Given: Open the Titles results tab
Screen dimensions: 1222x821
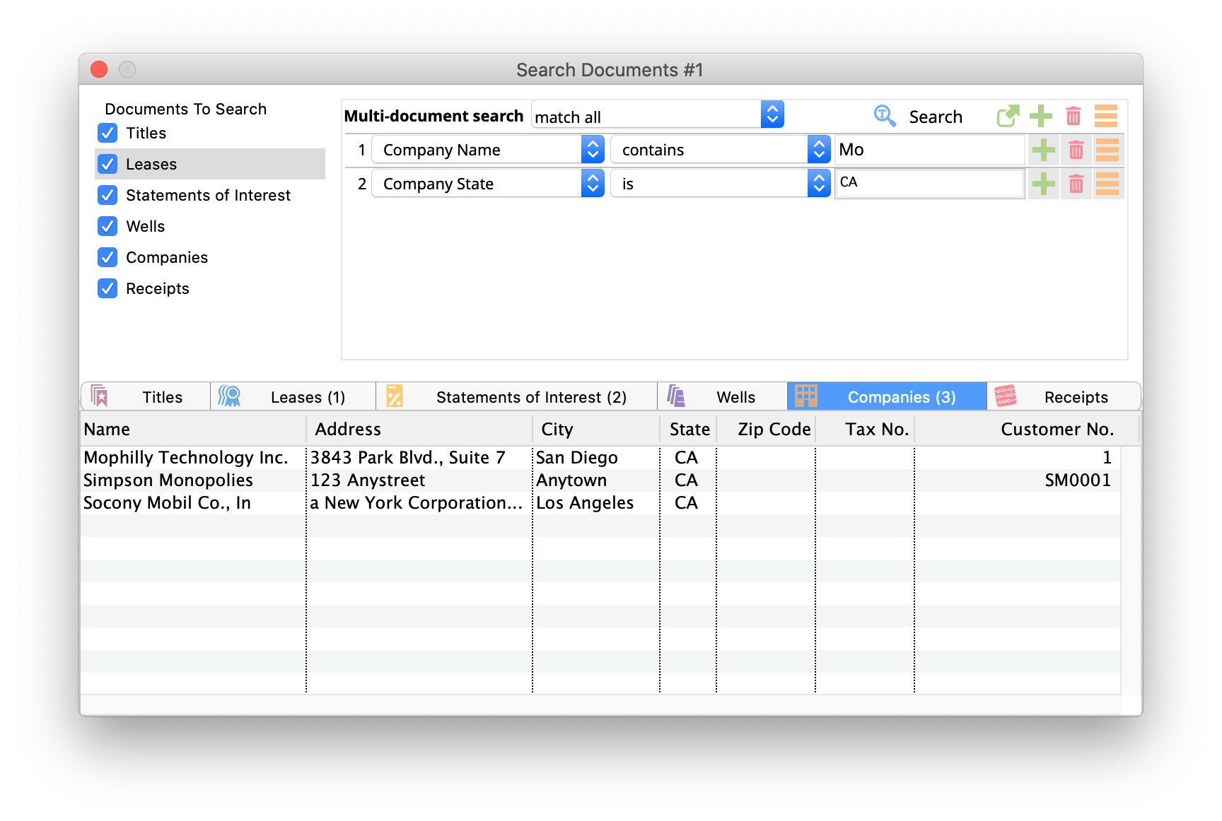Looking at the screenshot, I should click(x=161, y=396).
